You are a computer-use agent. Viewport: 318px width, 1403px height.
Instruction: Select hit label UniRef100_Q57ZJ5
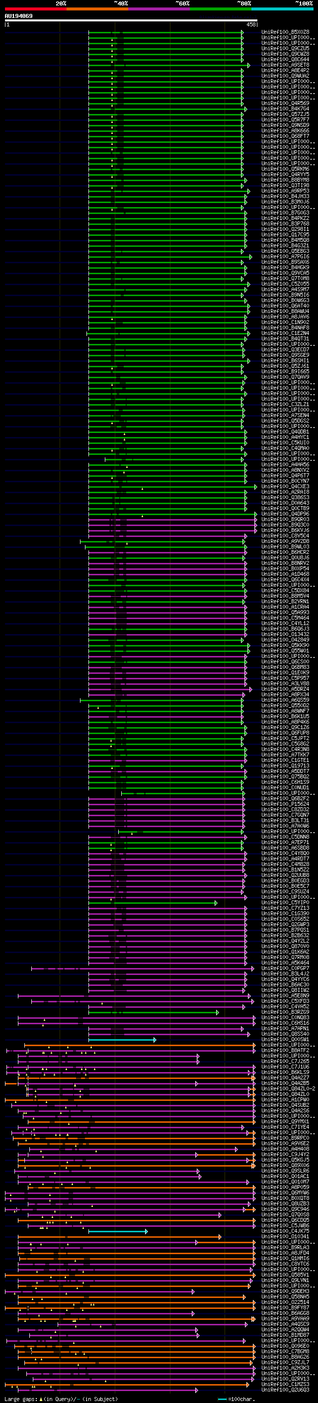point(285,114)
